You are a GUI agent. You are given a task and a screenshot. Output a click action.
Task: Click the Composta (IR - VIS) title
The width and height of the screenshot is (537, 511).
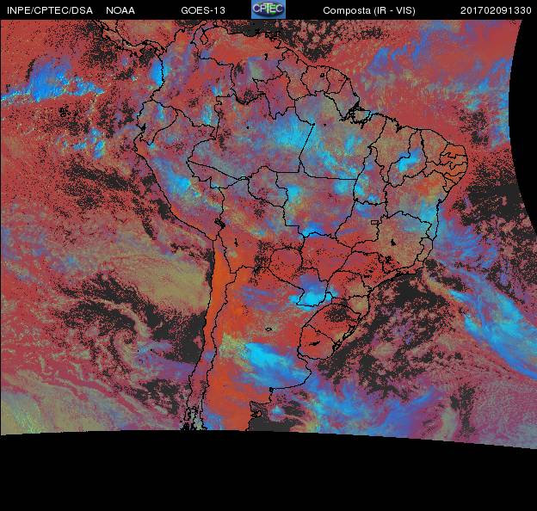coord(369,10)
